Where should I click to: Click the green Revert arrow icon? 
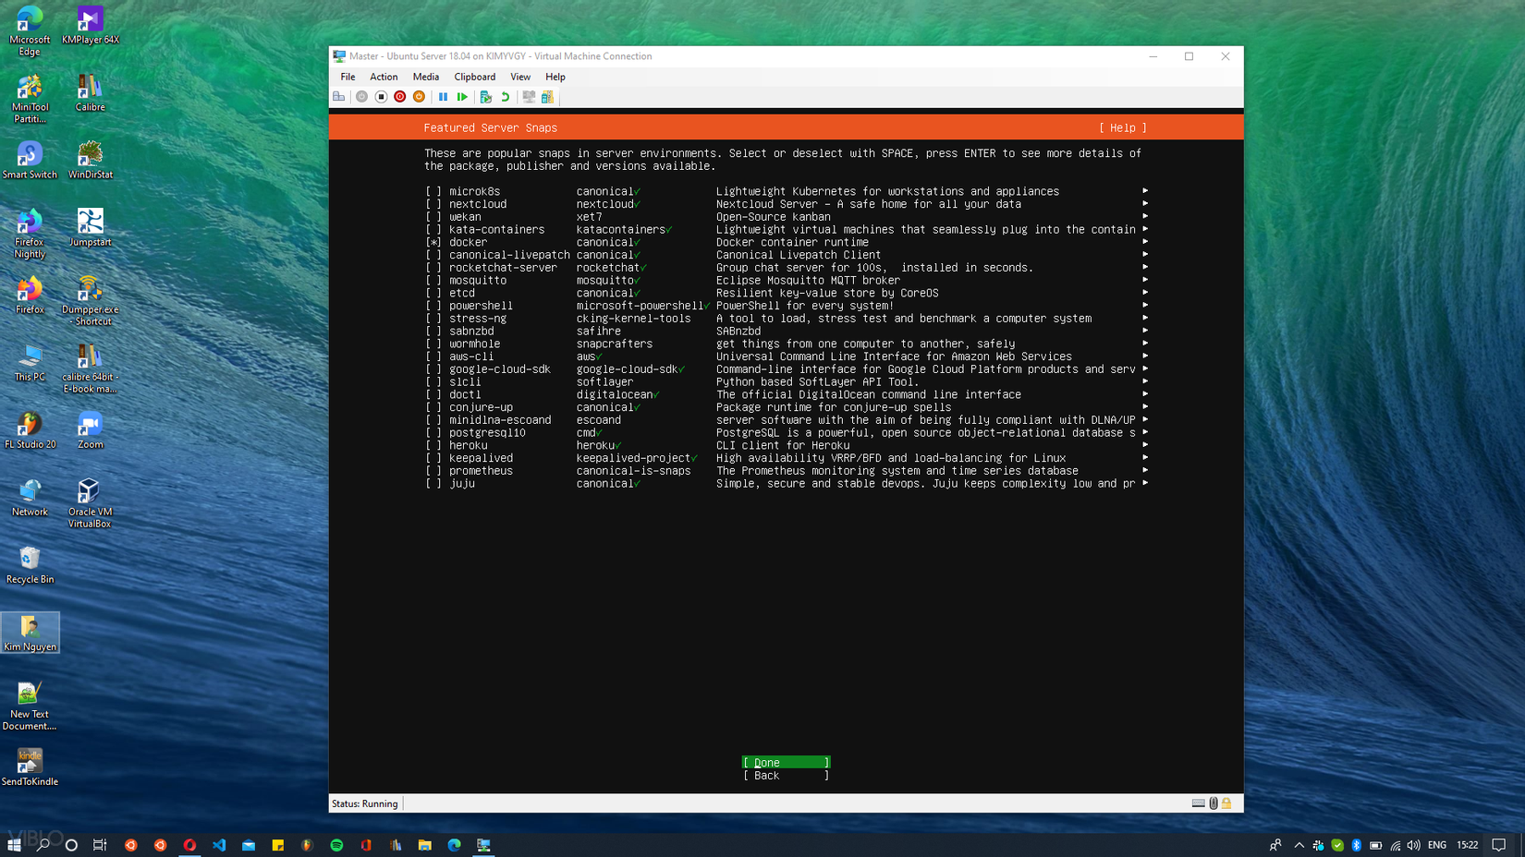coord(506,97)
